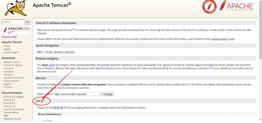Click the Support Apache round badge
Screen dimensions: 262x123
pos(209,7)
